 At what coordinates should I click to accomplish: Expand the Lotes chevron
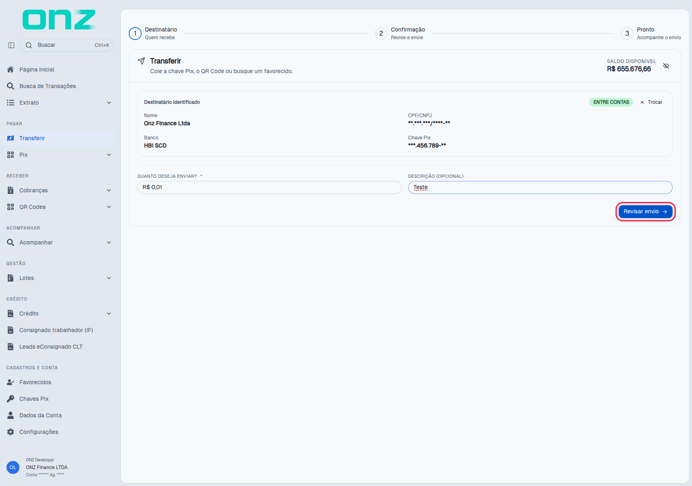(109, 278)
